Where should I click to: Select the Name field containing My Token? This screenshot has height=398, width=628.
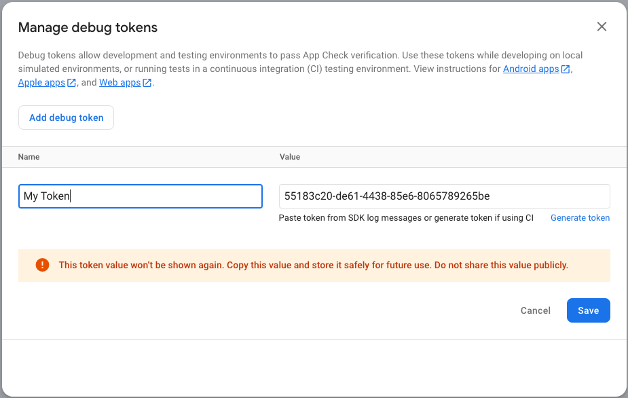click(141, 196)
